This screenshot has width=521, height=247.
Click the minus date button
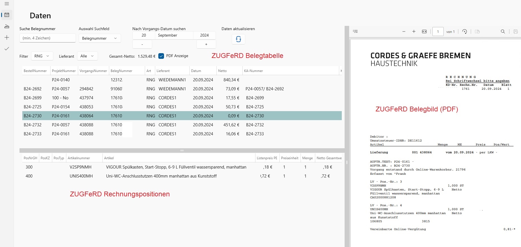tap(142, 44)
